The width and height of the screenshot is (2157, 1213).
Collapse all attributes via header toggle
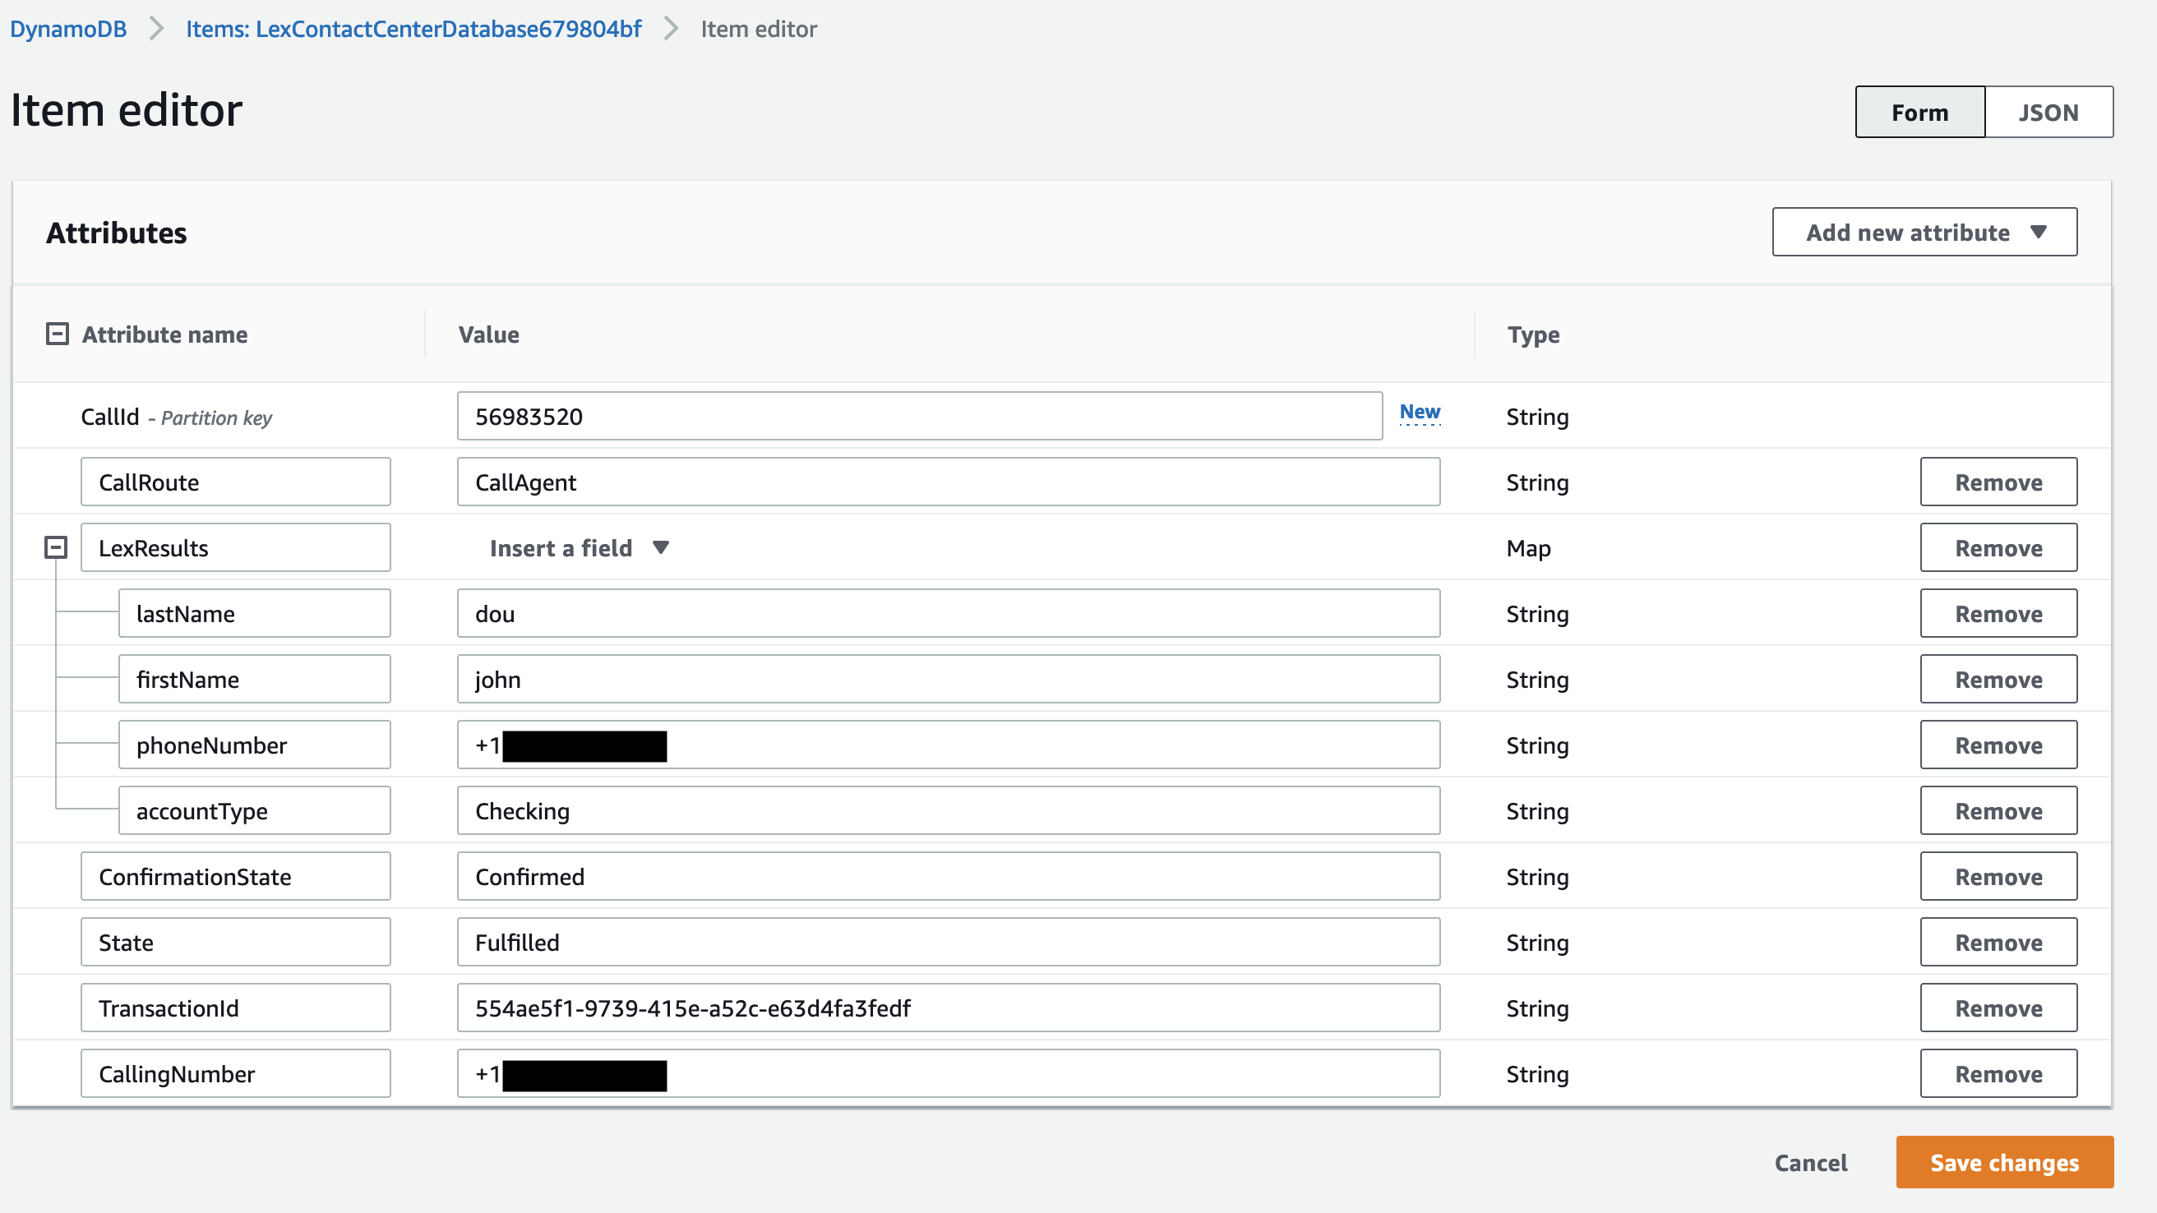tap(57, 334)
